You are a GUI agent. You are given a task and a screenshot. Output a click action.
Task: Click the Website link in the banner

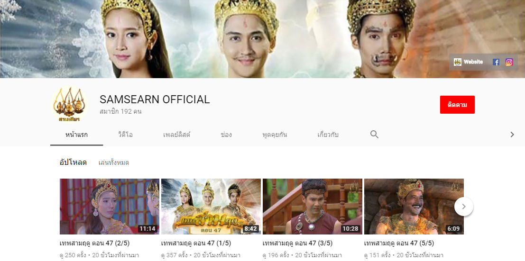point(469,62)
